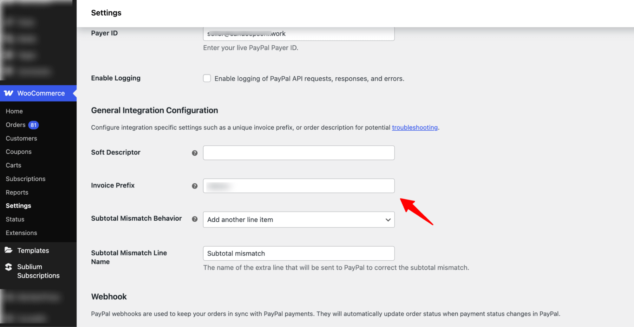Screen dimensions: 634x327
Task: Open the Subtotal Mismatch Behavior dropdown
Action: 298,219
